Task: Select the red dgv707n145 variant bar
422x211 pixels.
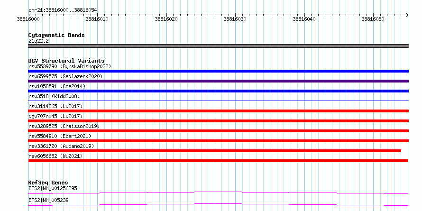Action: coord(218,121)
